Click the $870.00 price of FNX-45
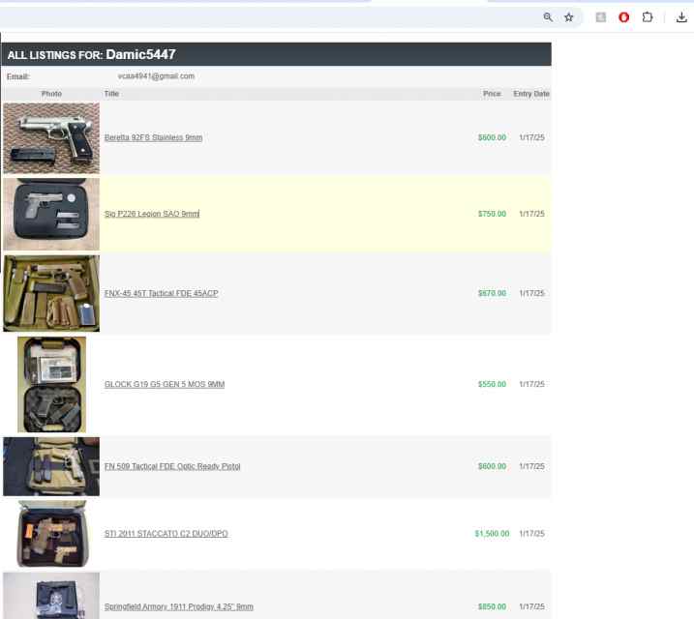The image size is (694, 619). click(x=492, y=293)
